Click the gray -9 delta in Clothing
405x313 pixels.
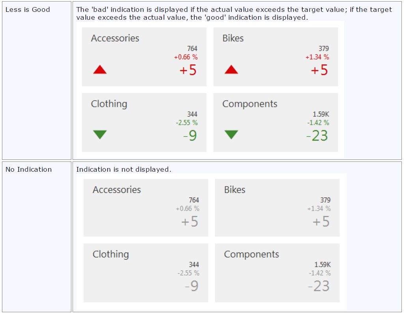pos(192,286)
